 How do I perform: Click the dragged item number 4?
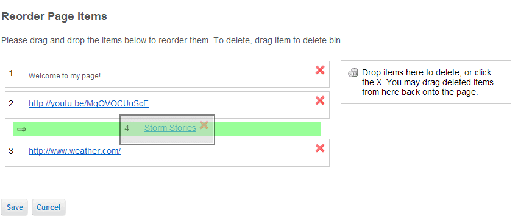127,128
